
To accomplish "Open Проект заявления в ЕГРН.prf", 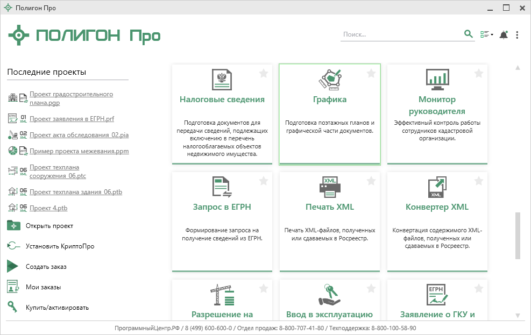I will (72, 118).
